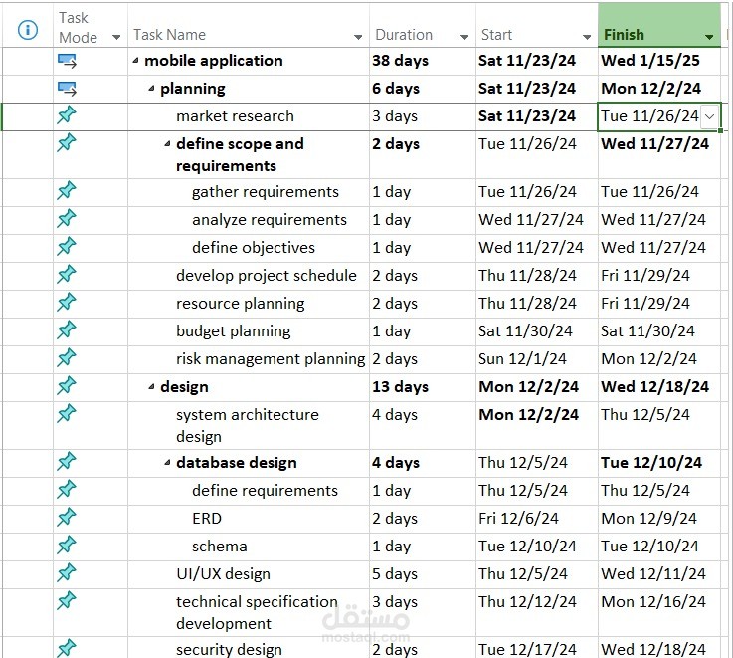733x658 pixels.
Task: Click the pin icon for define objectives
Action: point(67,247)
